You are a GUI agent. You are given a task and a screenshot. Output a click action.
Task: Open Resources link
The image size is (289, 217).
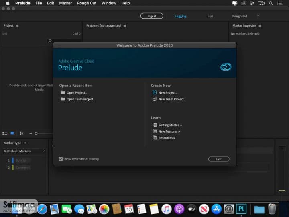click(167, 138)
